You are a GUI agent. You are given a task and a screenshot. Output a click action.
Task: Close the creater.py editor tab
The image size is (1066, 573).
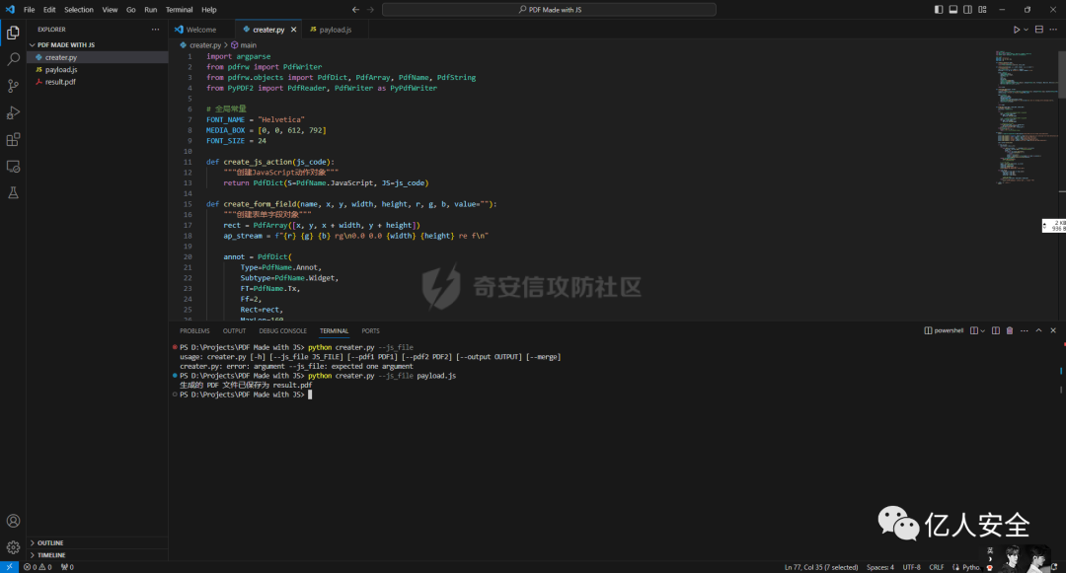[x=294, y=30]
